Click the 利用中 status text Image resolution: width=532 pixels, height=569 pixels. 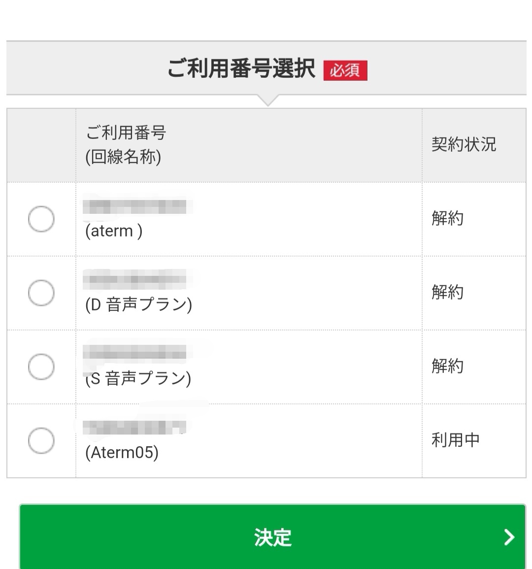[455, 440]
